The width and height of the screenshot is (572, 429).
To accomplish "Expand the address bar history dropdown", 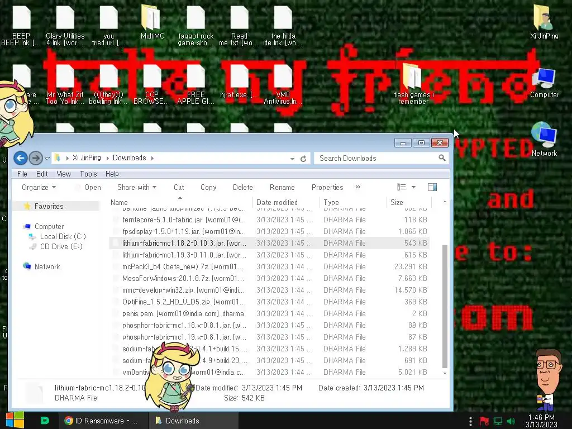I will pos(292,159).
